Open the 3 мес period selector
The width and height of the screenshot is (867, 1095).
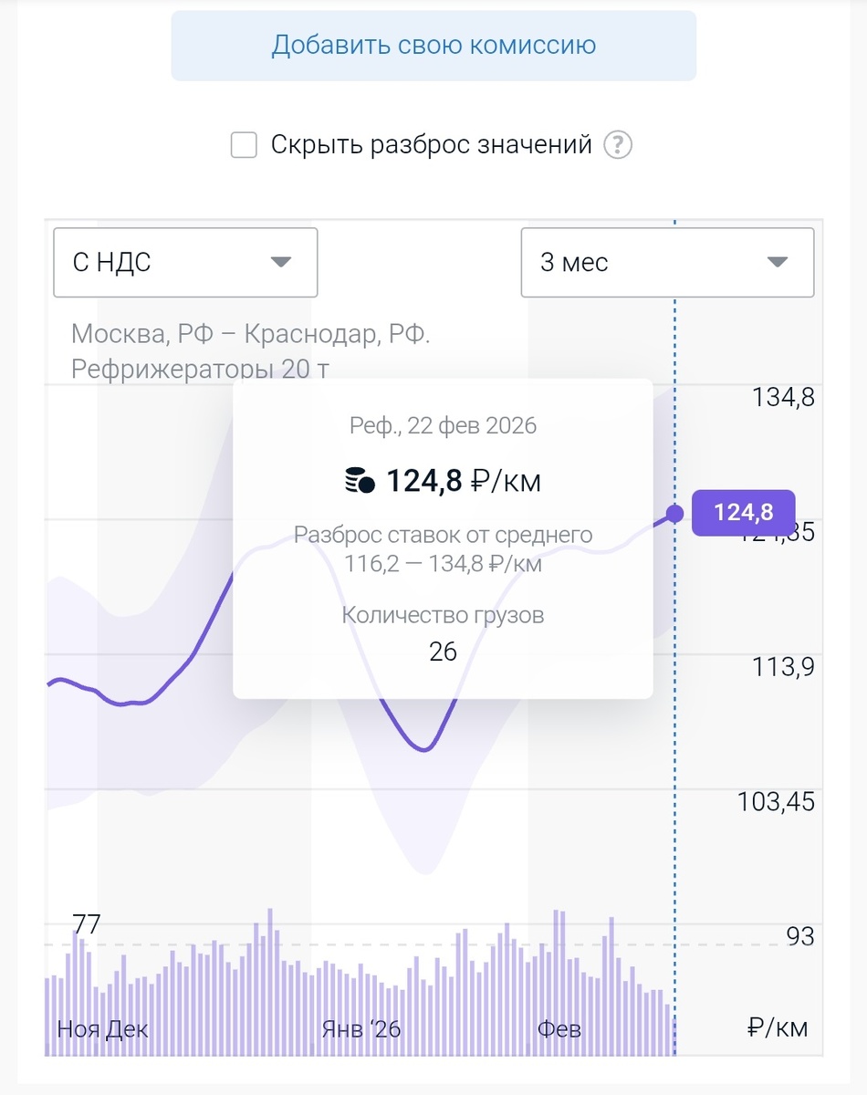pyautogui.click(x=666, y=263)
